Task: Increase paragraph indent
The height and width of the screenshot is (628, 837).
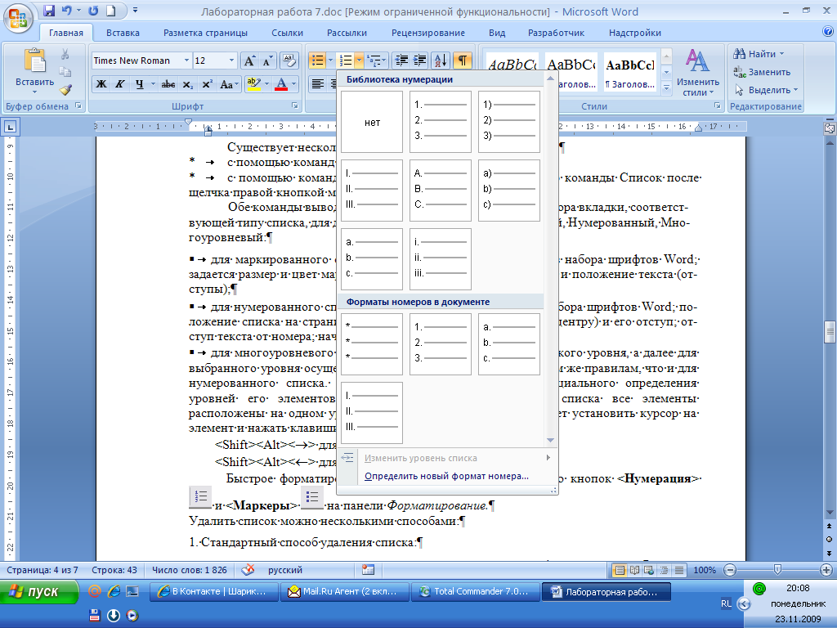Action: (x=419, y=61)
